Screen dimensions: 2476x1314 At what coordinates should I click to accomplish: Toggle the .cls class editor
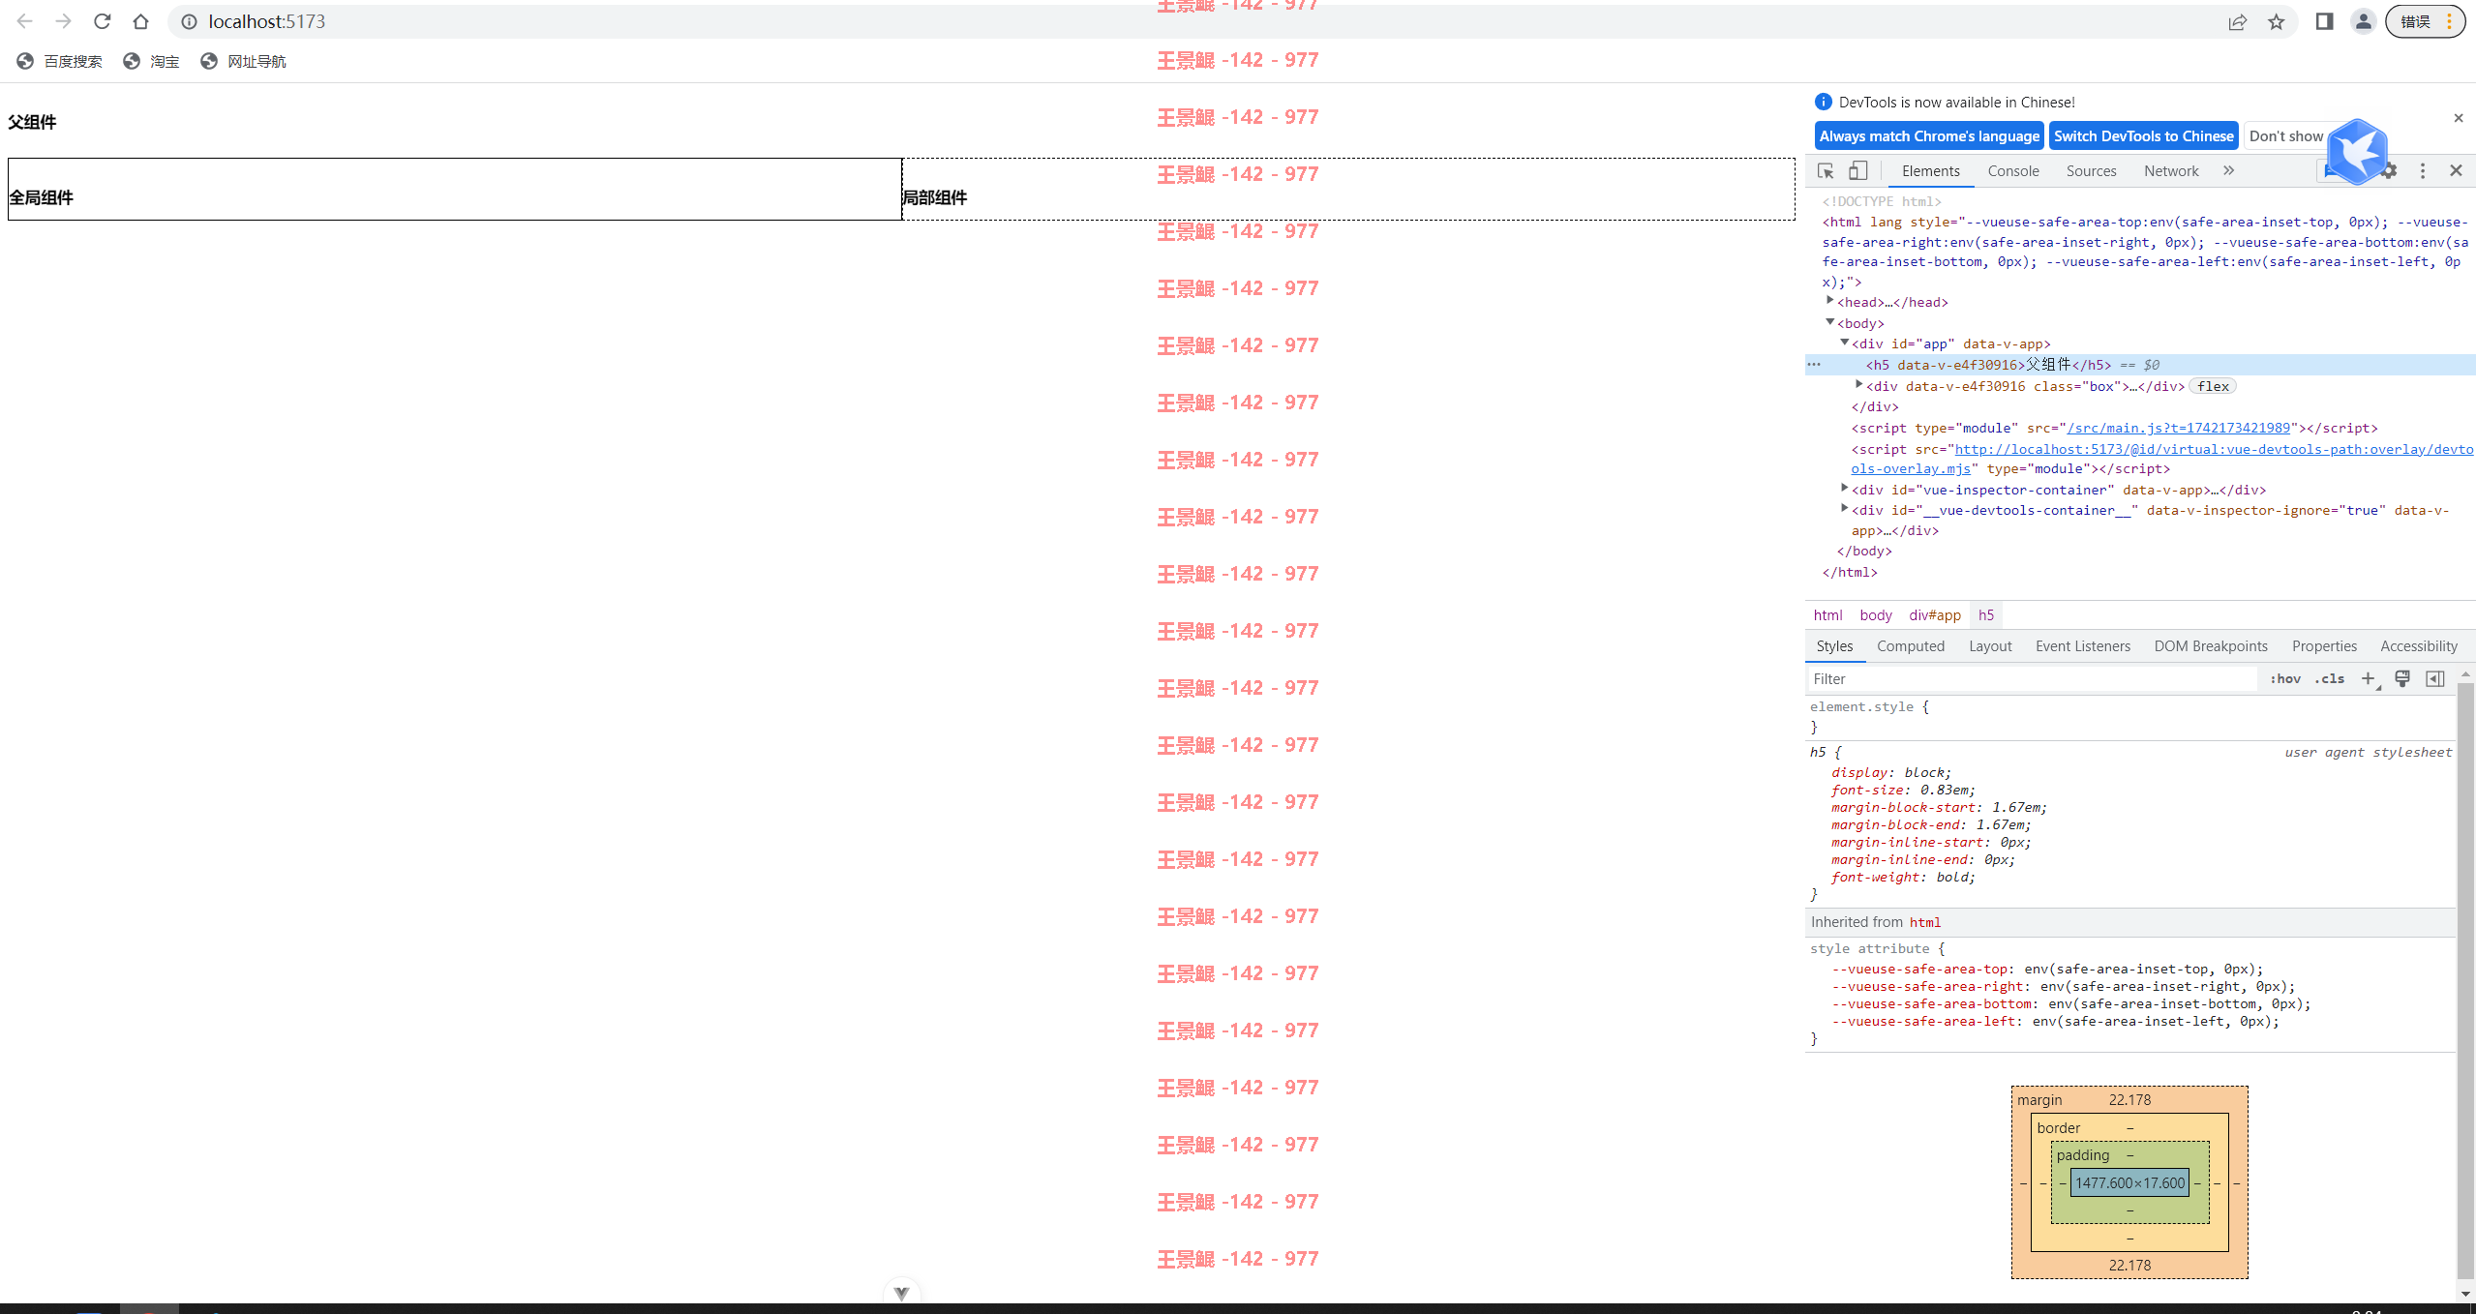[2330, 679]
